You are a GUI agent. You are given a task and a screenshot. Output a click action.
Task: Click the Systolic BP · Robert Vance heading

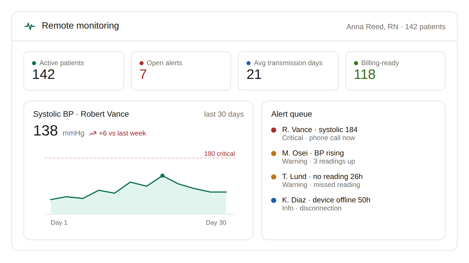click(x=81, y=114)
